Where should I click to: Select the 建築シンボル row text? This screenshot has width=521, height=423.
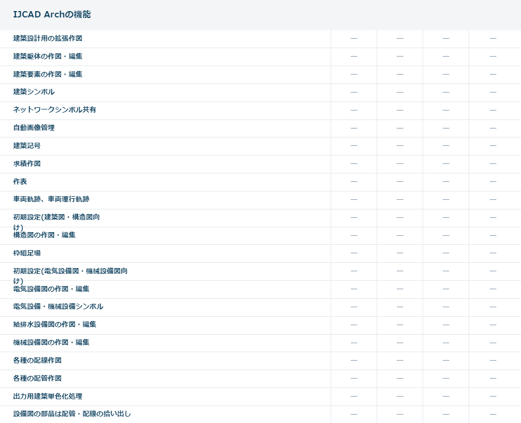click(x=34, y=92)
